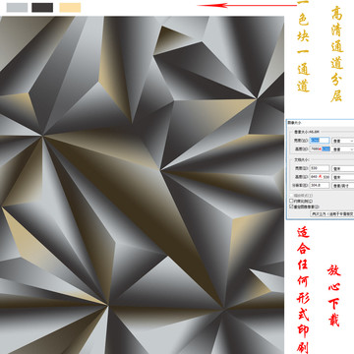The height and width of the screenshot is (354, 354).
Task: Pick the dark charcoal color swatch
Action: (x=42, y=8)
